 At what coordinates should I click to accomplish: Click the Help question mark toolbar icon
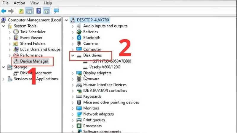pos(39,11)
